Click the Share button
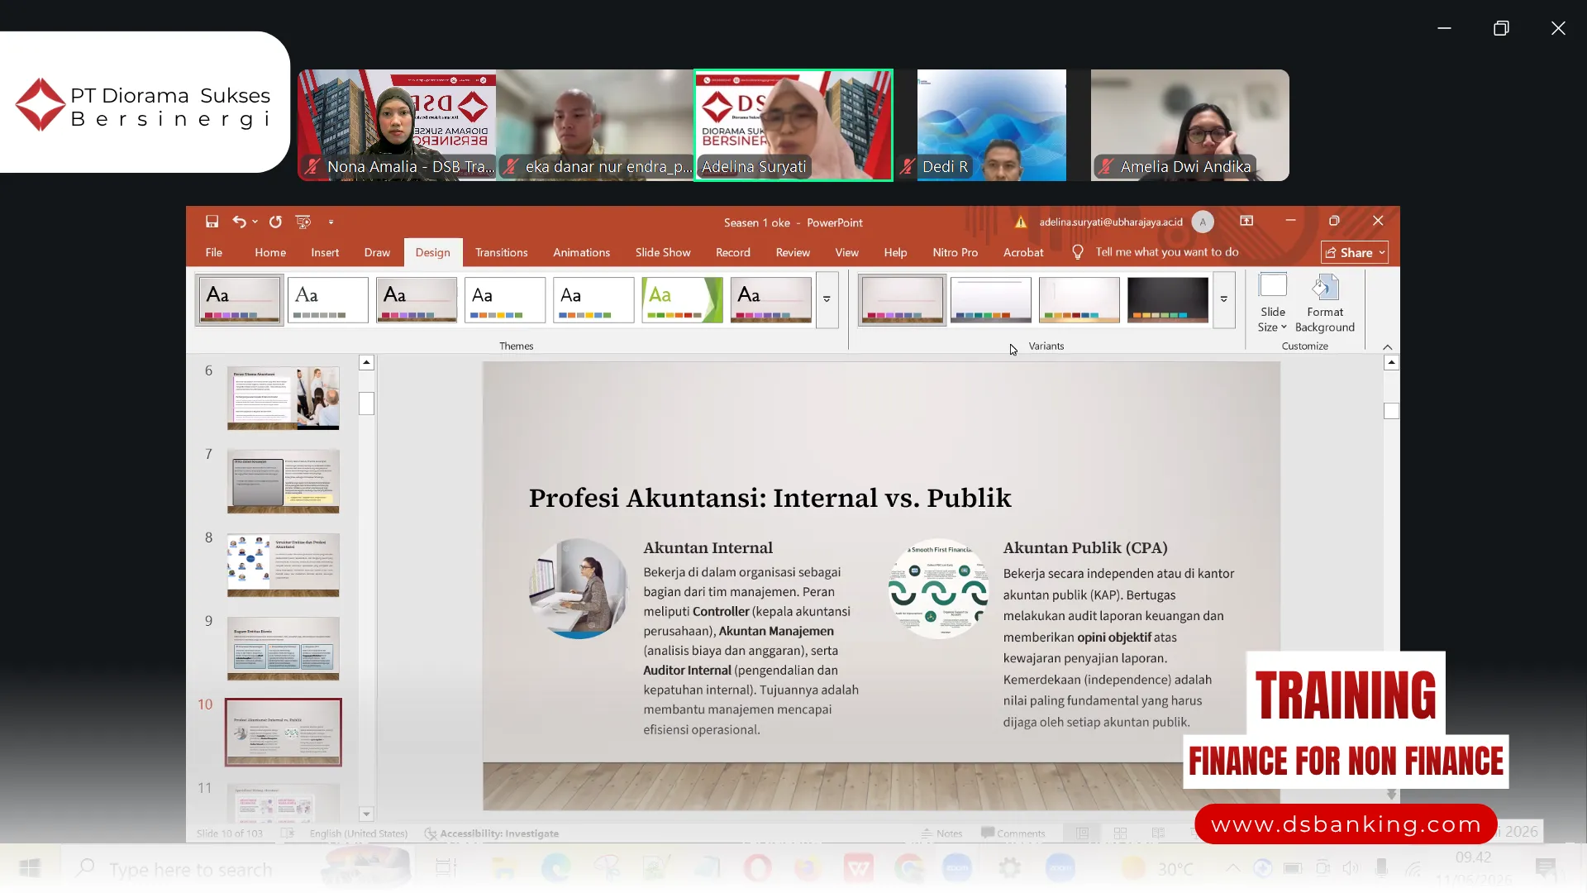Screen dimensions: 1587x893 (1354, 252)
